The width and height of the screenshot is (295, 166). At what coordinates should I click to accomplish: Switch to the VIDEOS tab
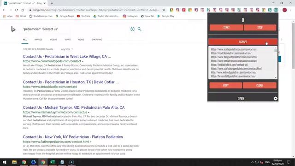click(x=53, y=40)
